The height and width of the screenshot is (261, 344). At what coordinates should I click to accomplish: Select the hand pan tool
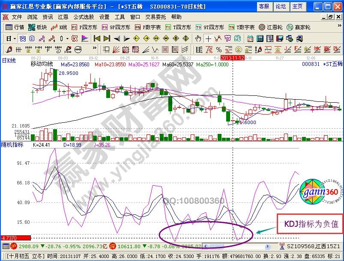pos(198,39)
